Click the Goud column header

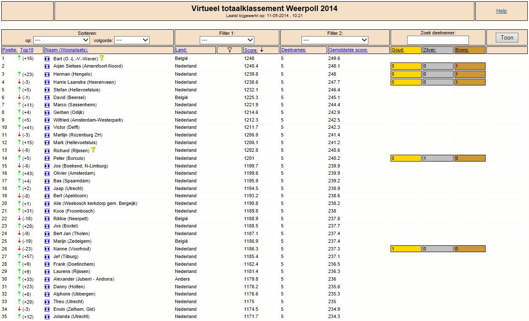398,50
